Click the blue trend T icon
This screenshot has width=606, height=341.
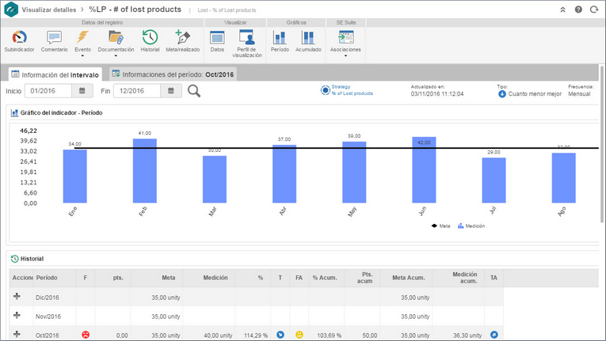280,335
